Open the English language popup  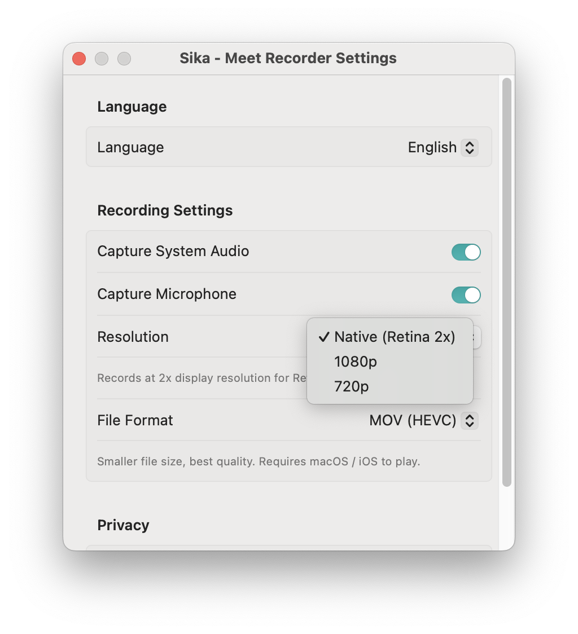[x=432, y=148]
